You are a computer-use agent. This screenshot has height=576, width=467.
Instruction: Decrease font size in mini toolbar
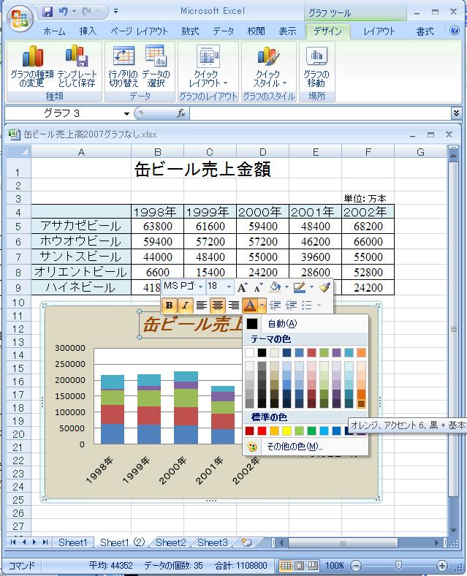coord(258,287)
